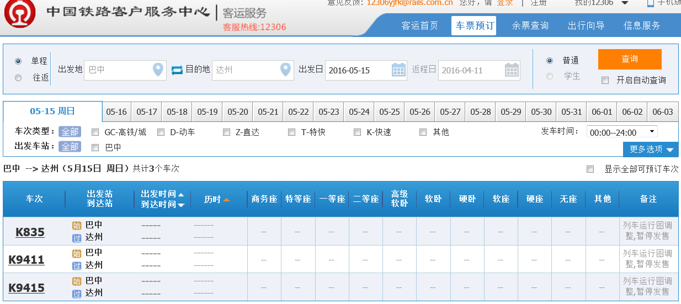Open the 发车时间 time range dropdown
The width and height of the screenshot is (681, 304).
pos(622,132)
